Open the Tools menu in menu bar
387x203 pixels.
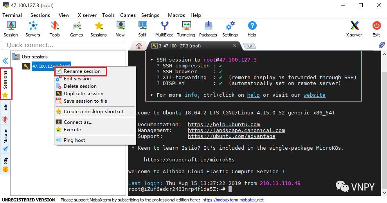[108, 15]
